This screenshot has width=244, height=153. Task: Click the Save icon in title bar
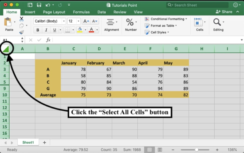(39, 5)
